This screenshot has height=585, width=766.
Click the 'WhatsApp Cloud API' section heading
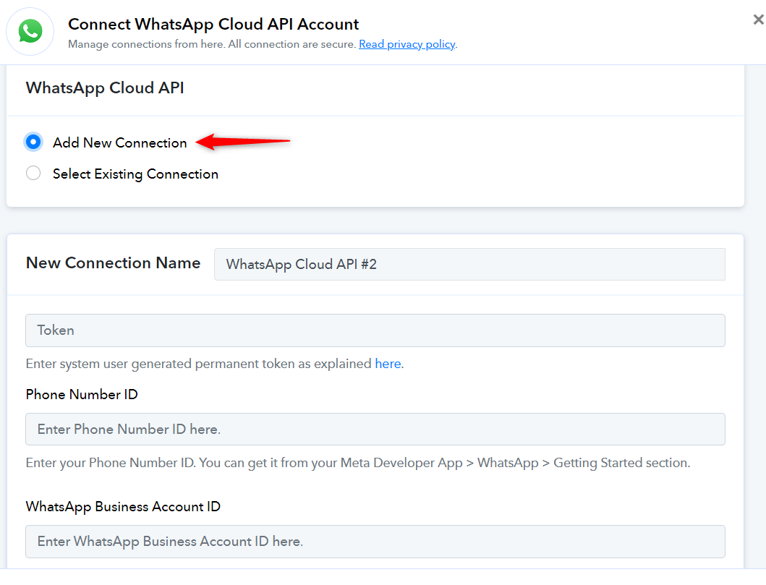tap(105, 88)
